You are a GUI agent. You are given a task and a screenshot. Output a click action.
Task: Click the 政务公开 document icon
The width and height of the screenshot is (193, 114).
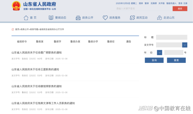(78, 18)
